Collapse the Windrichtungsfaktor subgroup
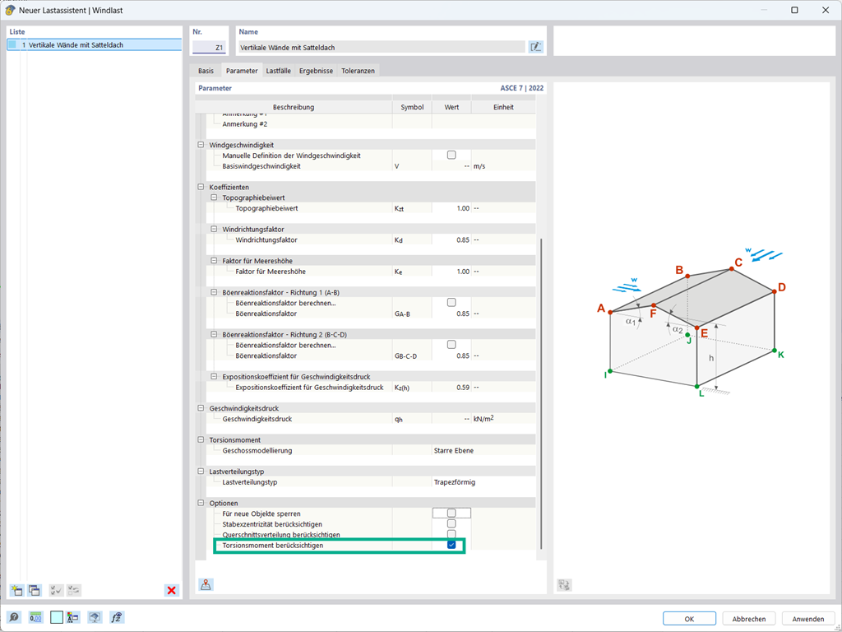Viewport: 842px width, 632px height. click(x=214, y=229)
